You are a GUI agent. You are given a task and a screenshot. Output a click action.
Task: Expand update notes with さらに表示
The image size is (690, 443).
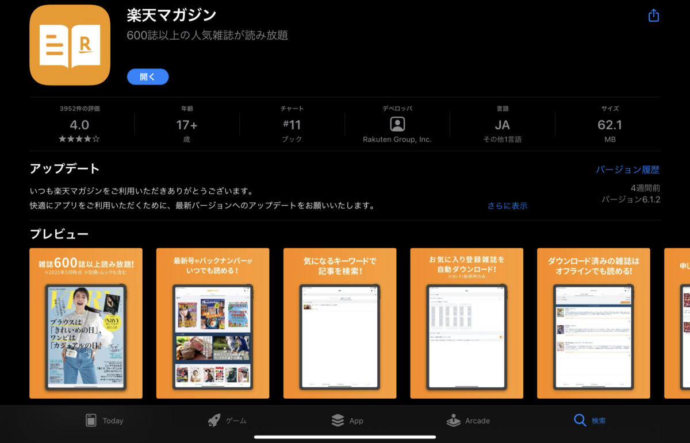click(507, 205)
